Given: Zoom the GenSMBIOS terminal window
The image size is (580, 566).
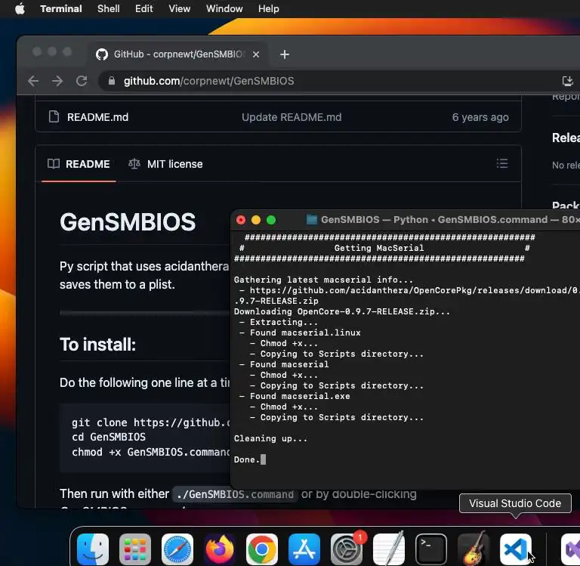Looking at the screenshot, I should 271,220.
